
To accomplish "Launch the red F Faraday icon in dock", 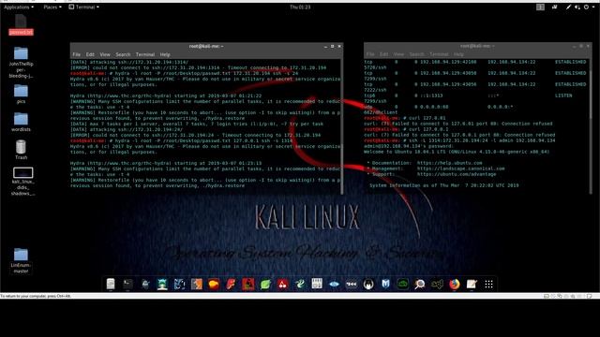I will tap(231, 284).
